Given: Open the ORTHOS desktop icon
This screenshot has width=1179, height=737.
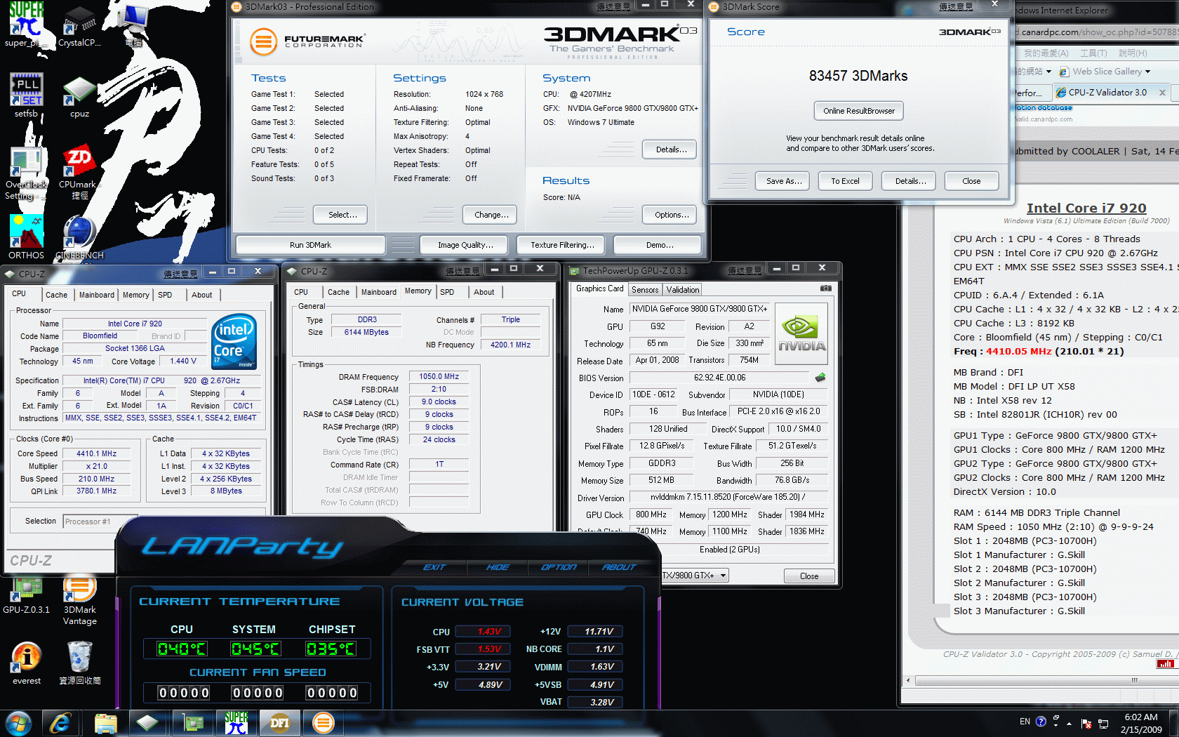Looking at the screenshot, I should point(26,237).
